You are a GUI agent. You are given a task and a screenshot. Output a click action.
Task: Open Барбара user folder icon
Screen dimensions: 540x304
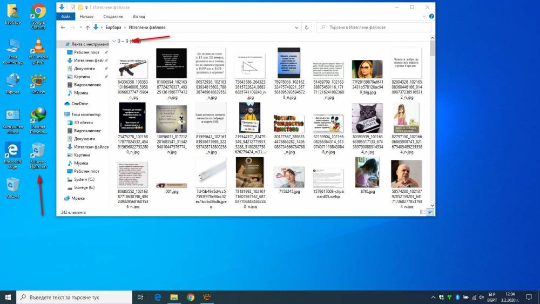tap(13, 15)
